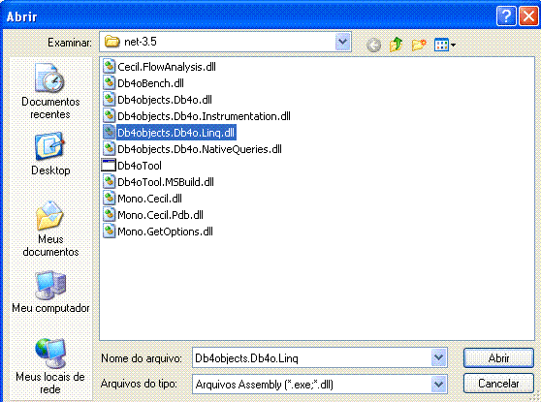Expand the Arquivos do tipo dropdown arrow
This screenshot has width=541, height=402.
(439, 384)
